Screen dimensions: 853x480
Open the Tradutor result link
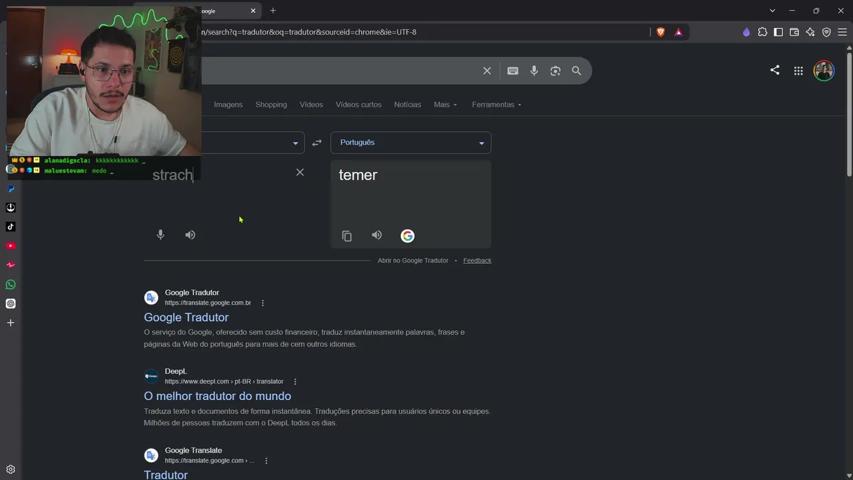166,475
